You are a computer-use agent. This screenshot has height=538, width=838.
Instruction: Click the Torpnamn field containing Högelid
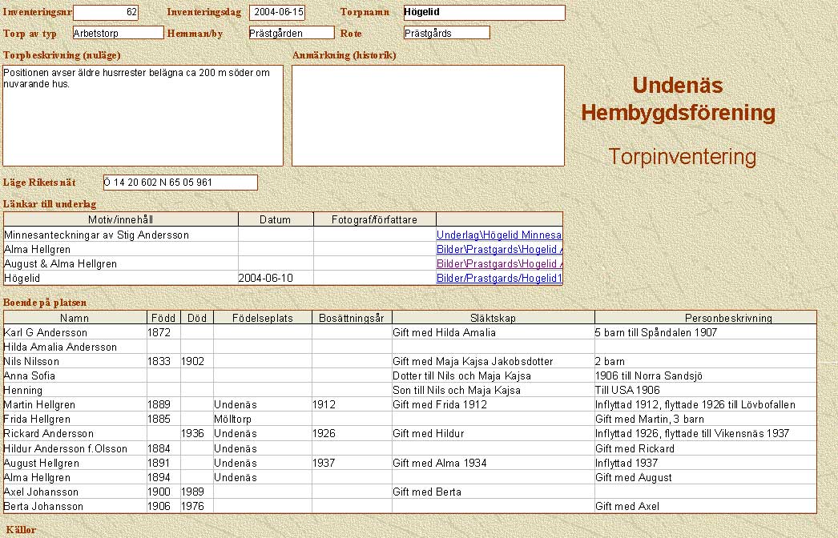(x=484, y=13)
